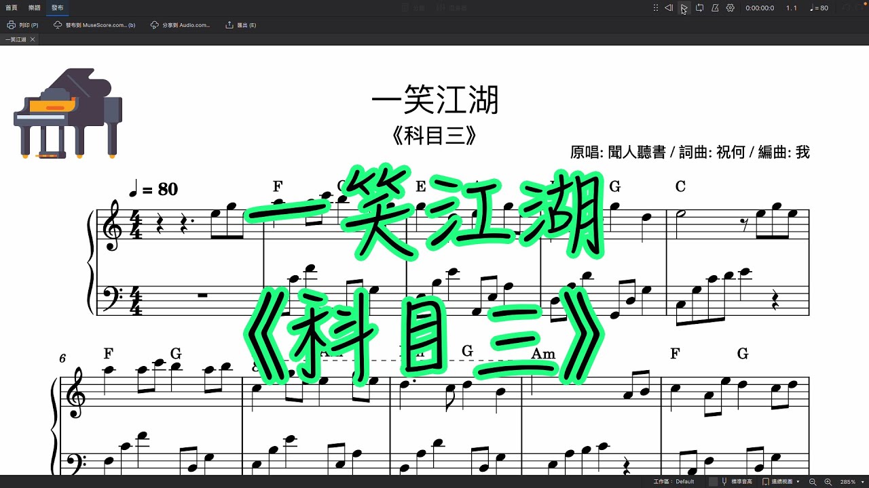Viewport: 869px width, 488px height.
Task: Open playback settings gear
Action: coord(731,8)
